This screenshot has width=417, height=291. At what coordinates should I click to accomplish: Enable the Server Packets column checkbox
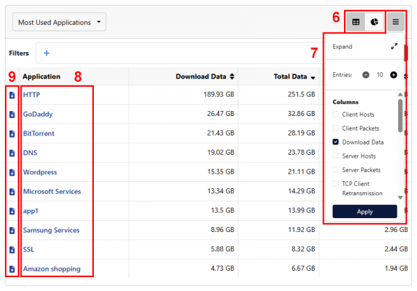pos(336,169)
